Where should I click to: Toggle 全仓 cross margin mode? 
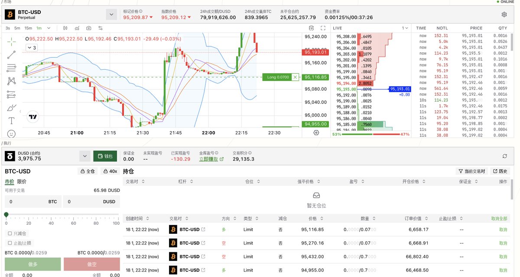88,171
